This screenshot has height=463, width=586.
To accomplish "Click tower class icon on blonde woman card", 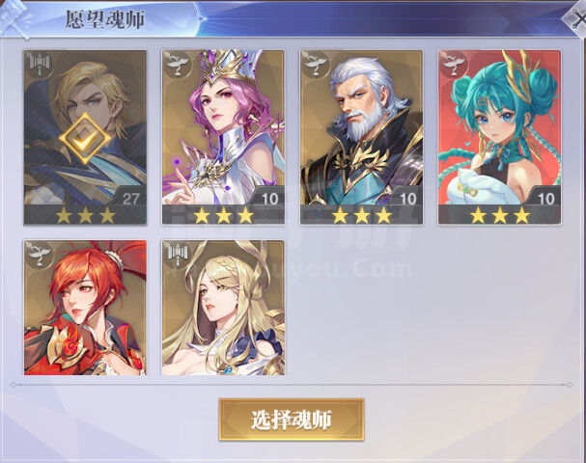I will click(x=178, y=256).
